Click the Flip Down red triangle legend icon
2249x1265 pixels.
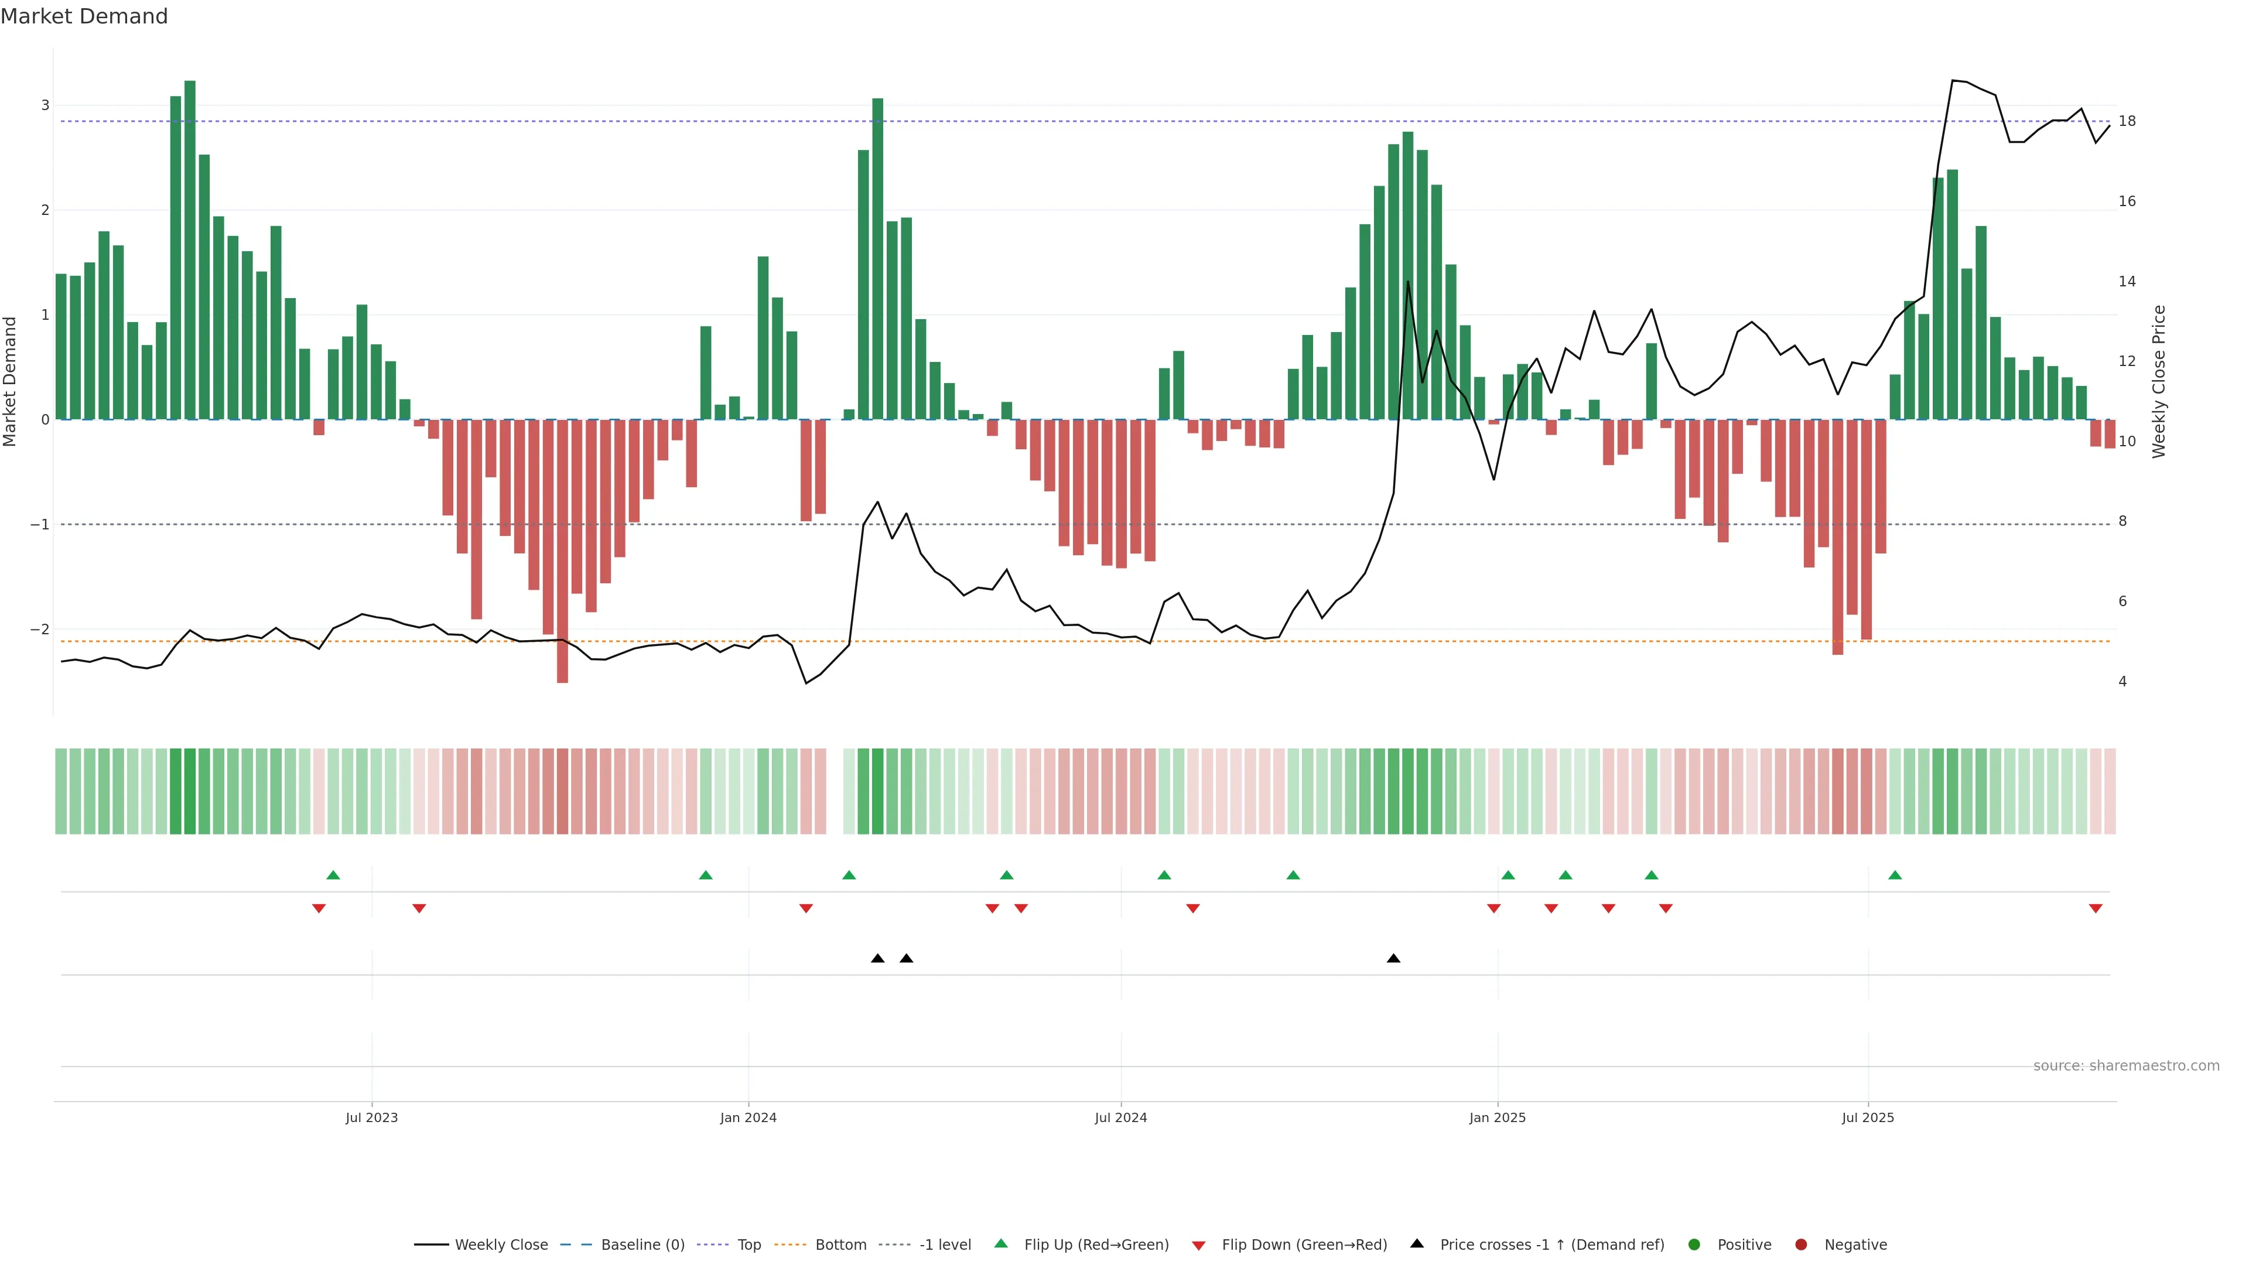[1199, 1245]
